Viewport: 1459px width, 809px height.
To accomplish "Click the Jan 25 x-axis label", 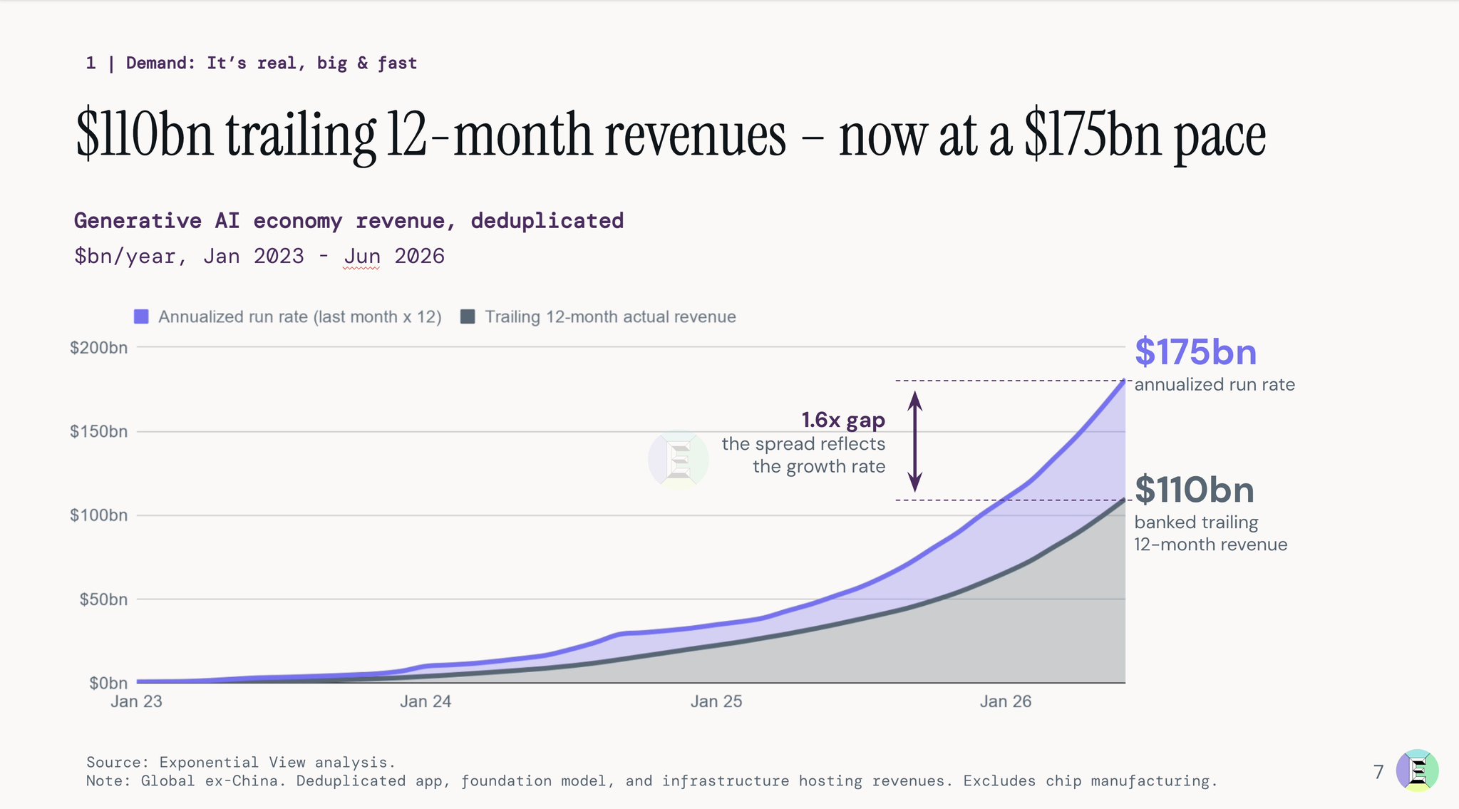I will [716, 701].
